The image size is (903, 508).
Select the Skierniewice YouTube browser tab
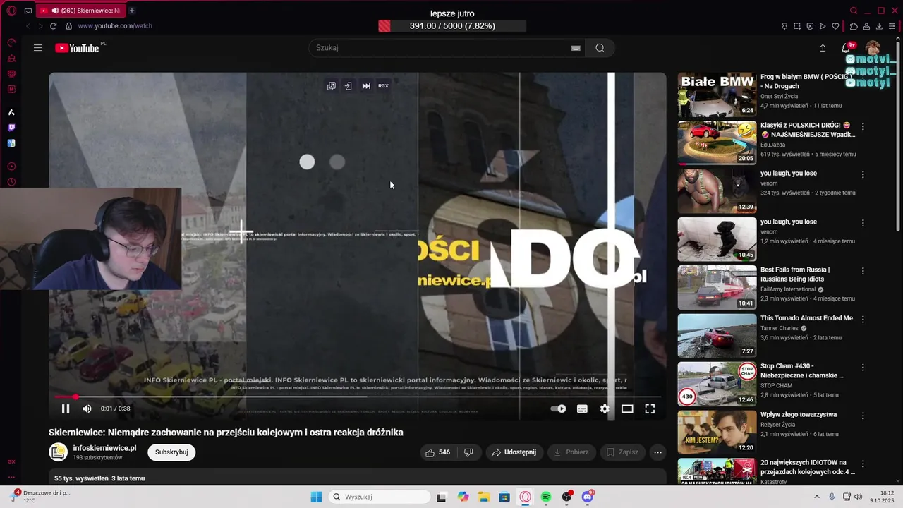(x=80, y=11)
